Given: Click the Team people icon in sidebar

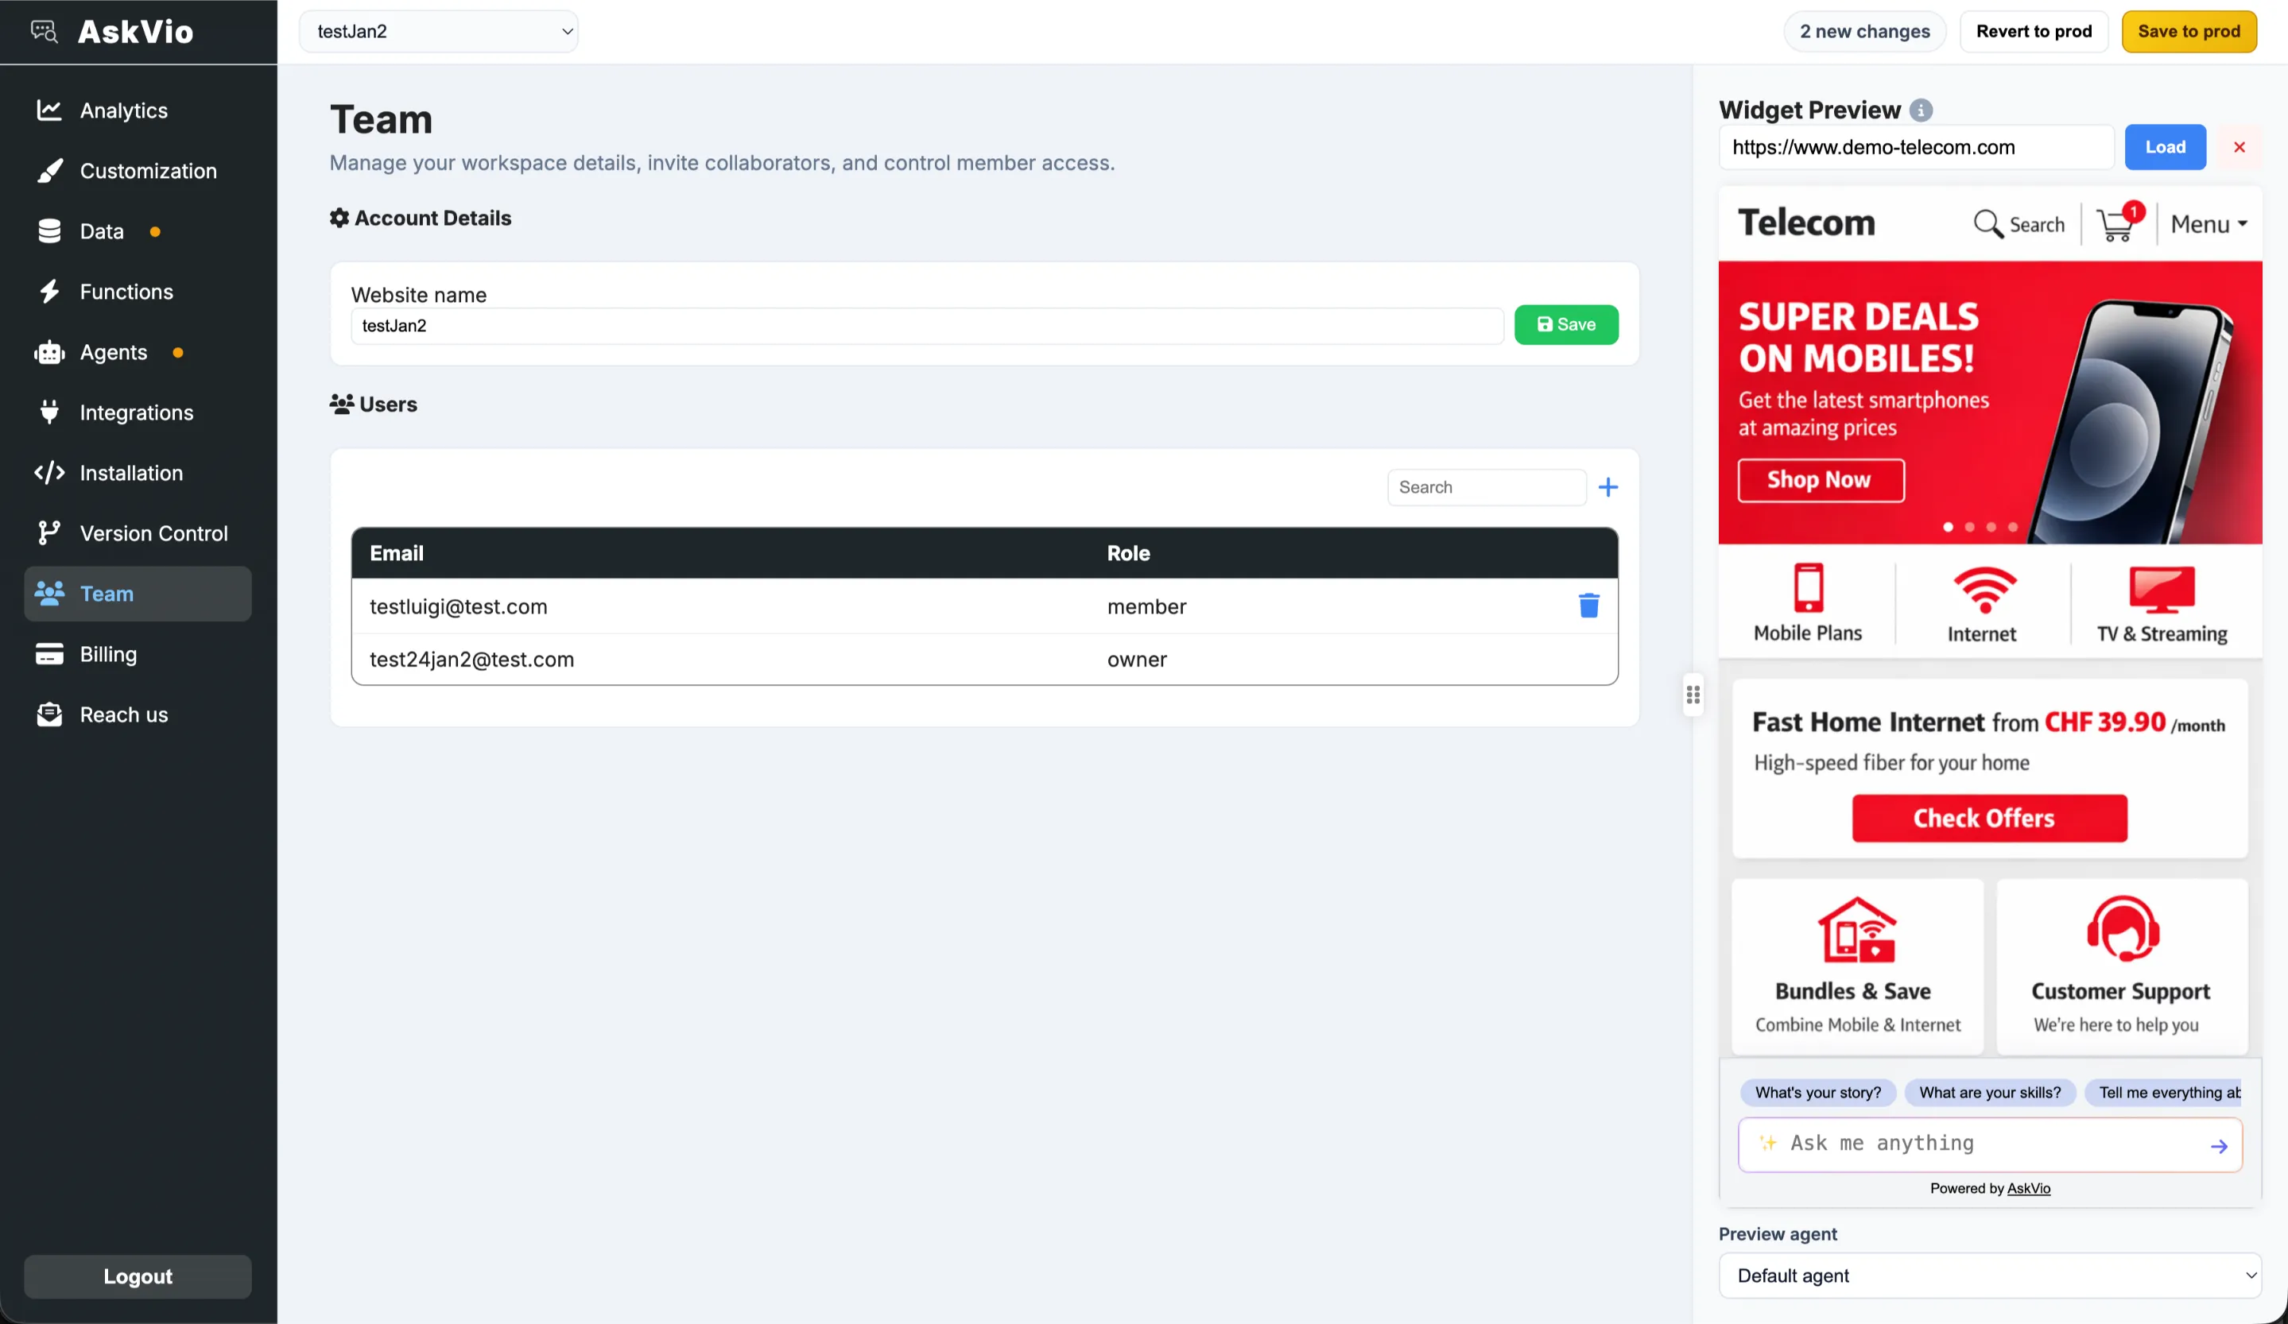Looking at the screenshot, I should click(49, 594).
